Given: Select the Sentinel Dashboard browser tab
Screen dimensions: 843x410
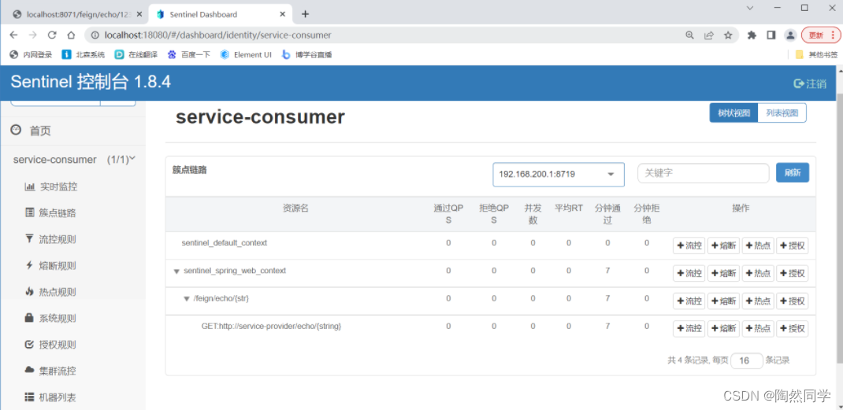Looking at the screenshot, I should click(219, 14).
